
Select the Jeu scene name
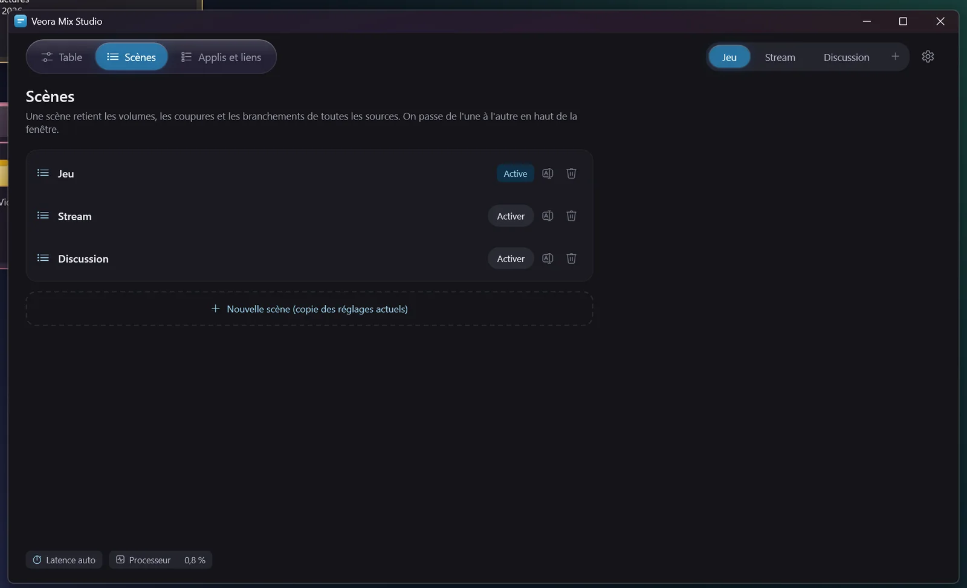coord(66,174)
